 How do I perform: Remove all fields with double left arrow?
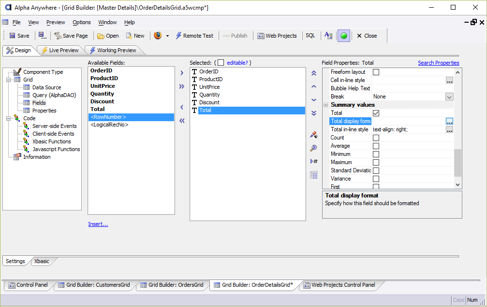coord(182,121)
